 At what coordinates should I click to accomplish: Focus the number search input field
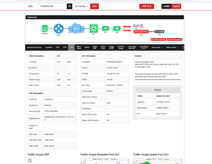(52, 6)
